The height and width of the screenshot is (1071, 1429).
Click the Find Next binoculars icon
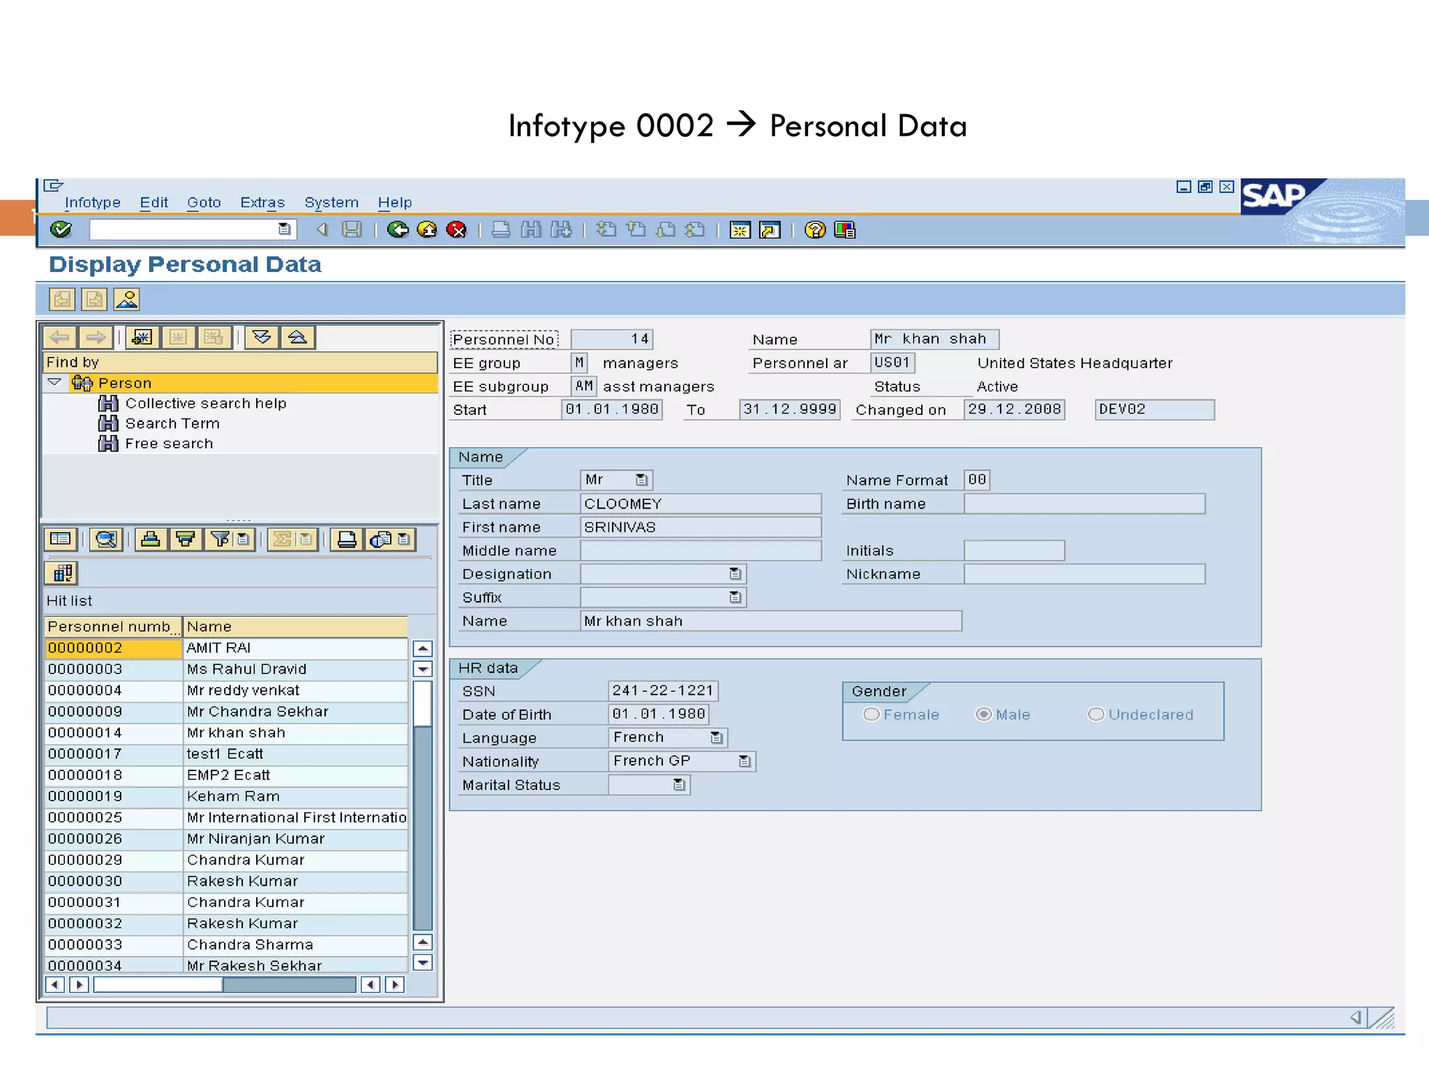[561, 229]
